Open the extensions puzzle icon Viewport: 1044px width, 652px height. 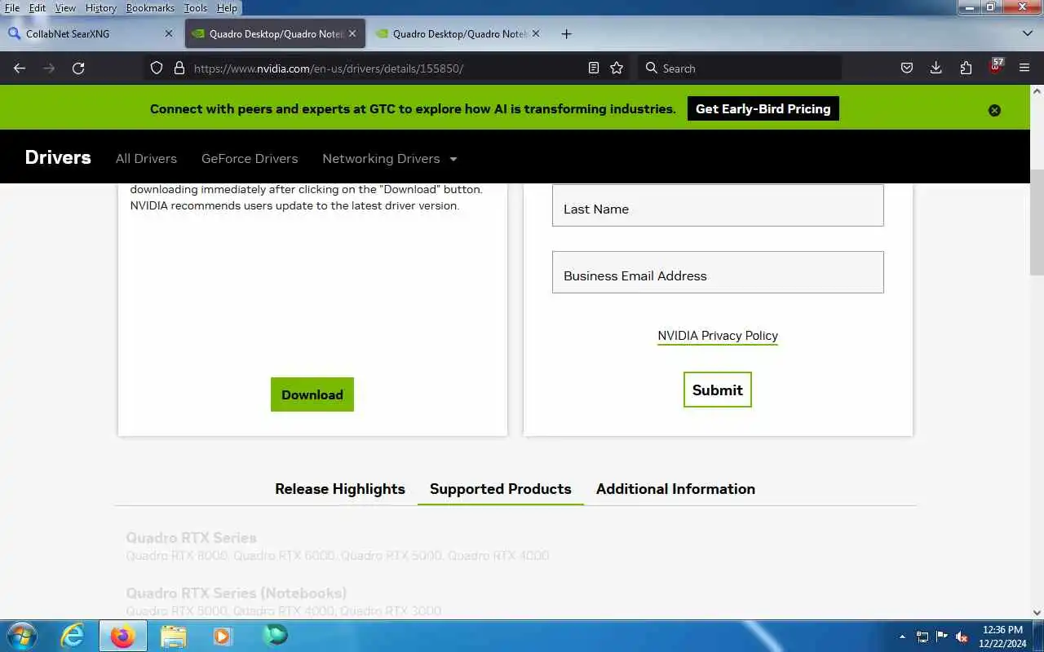tap(966, 68)
